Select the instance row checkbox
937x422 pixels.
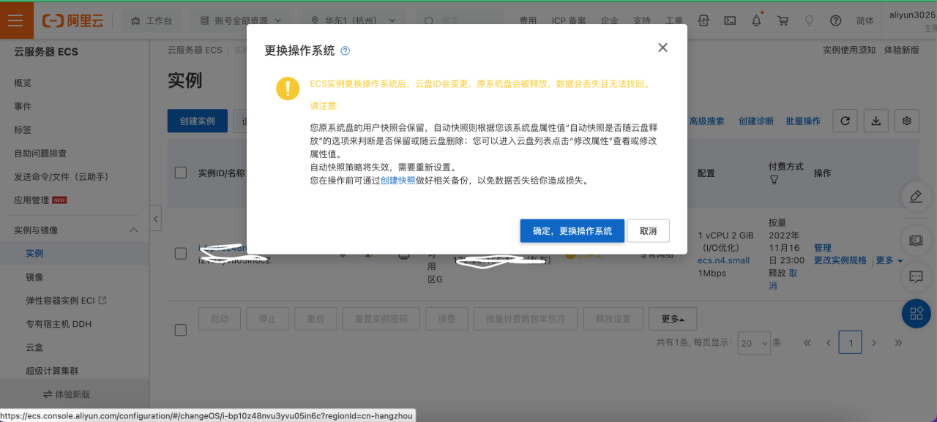tap(181, 254)
